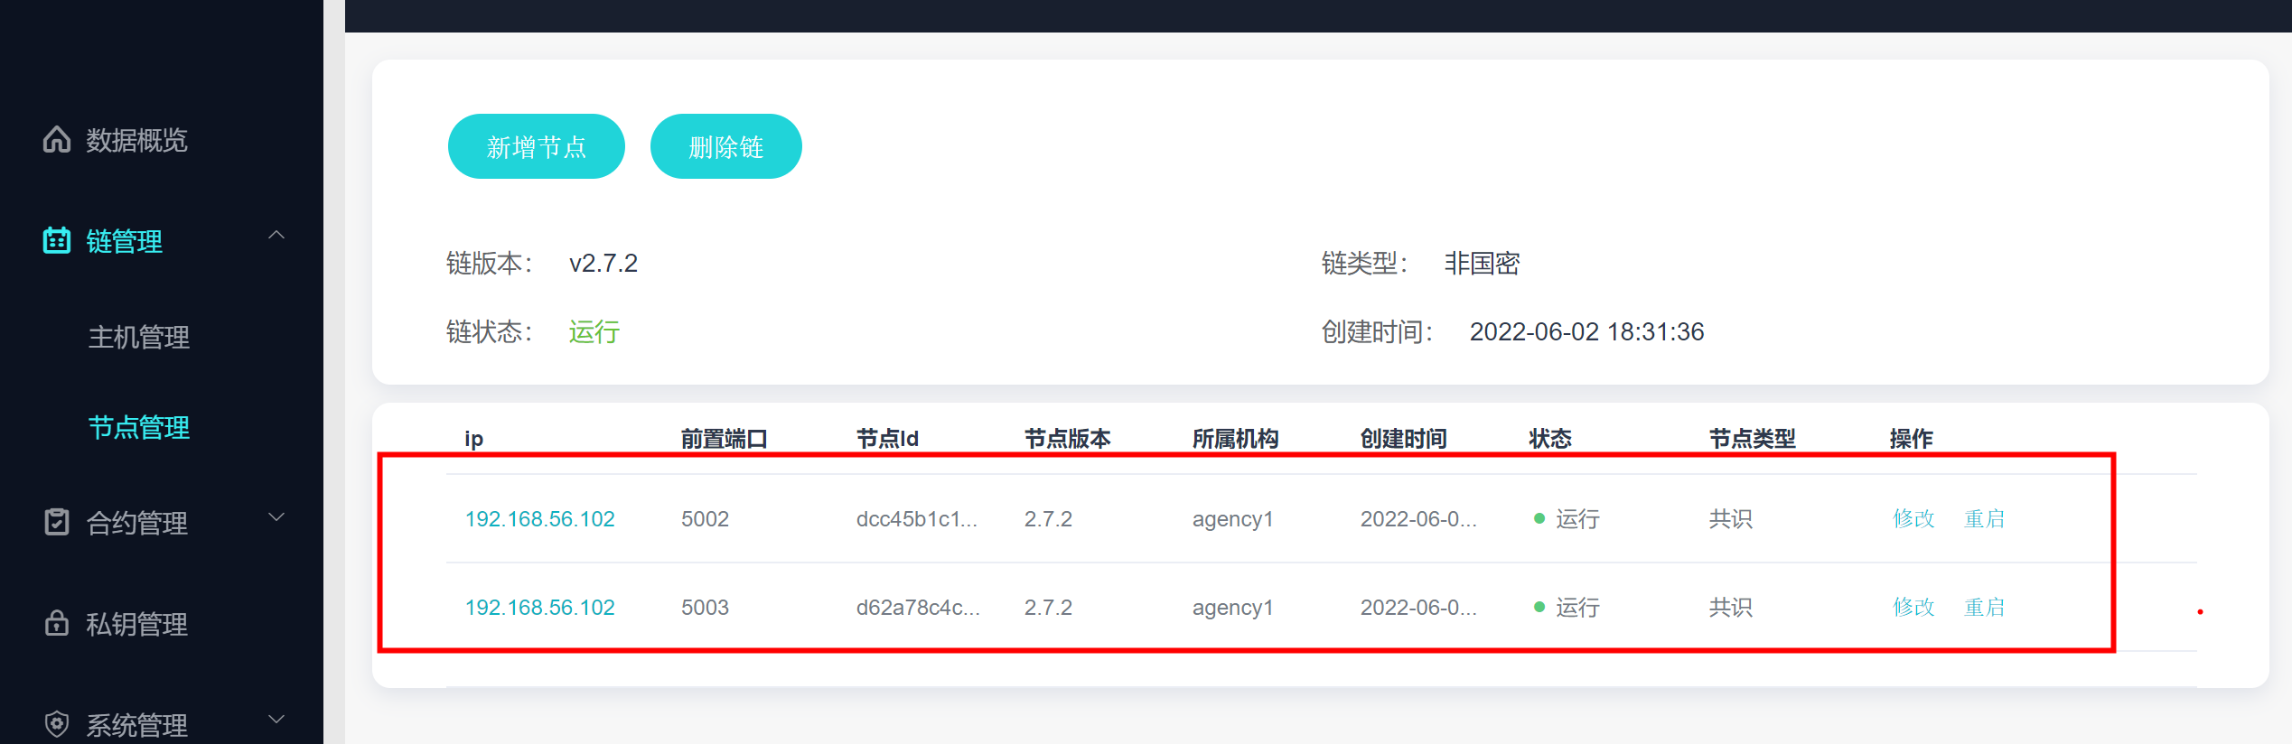The height and width of the screenshot is (744, 2292).
Task: Click the 节点类型 column header
Action: coord(1752,439)
